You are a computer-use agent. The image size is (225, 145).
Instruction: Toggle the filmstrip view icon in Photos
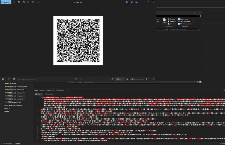click(3, 79)
